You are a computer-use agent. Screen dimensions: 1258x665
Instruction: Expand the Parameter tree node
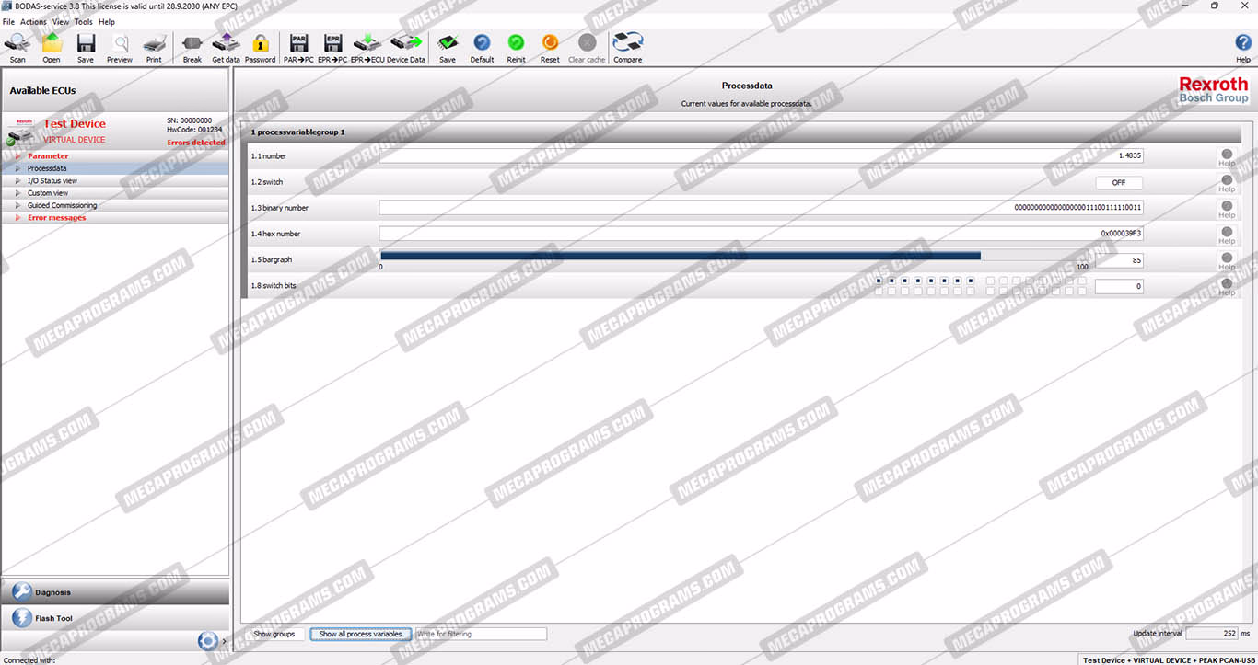(x=17, y=156)
